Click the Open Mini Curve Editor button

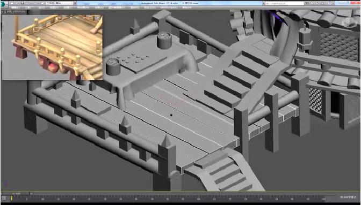tap(4, 199)
